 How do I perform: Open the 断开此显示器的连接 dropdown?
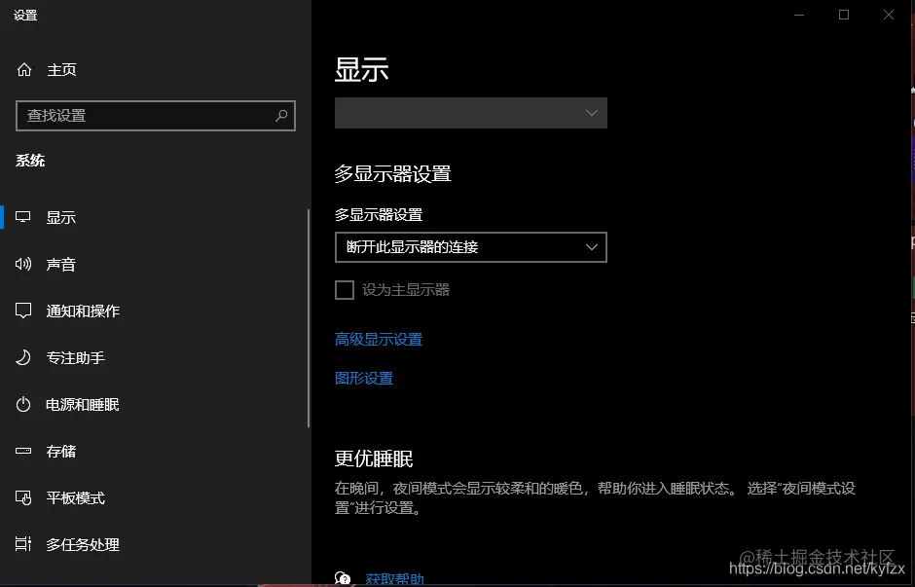point(471,247)
